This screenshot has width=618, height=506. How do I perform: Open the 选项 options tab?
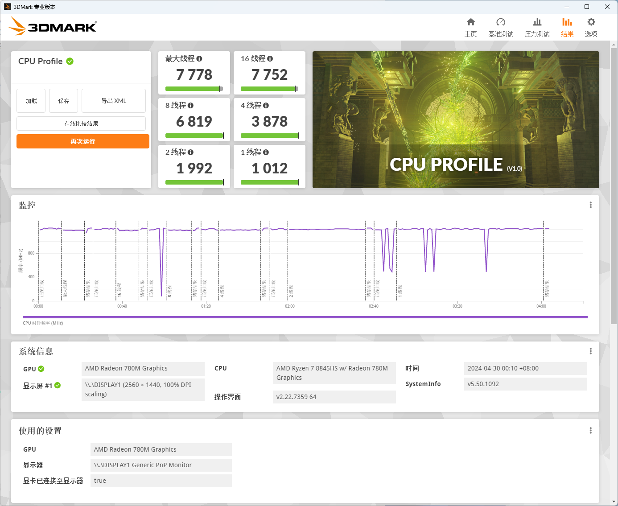591,28
